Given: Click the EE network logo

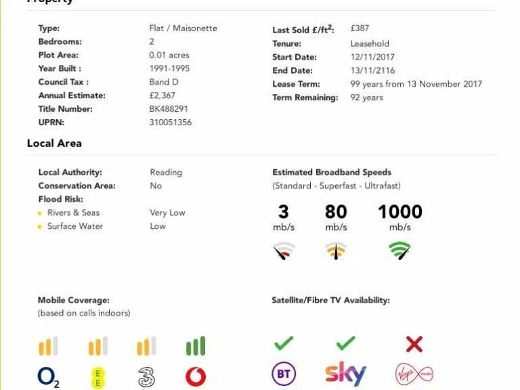Looking at the screenshot, I should (x=98, y=376).
